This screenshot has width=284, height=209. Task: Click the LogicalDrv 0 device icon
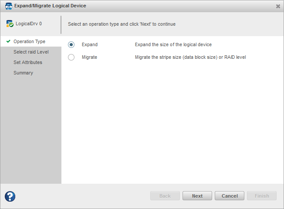pos(10,24)
